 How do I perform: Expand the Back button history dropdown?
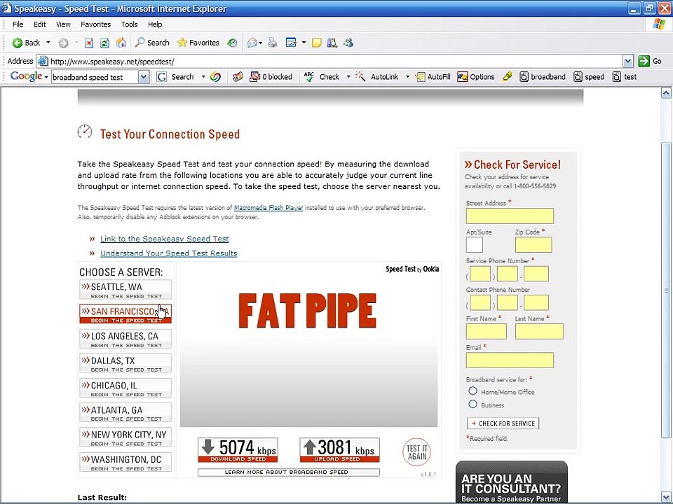pos(48,43)
